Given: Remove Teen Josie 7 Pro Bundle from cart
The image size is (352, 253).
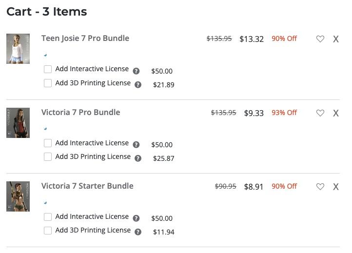Looking at the screenshot, I should click(335, 39).
